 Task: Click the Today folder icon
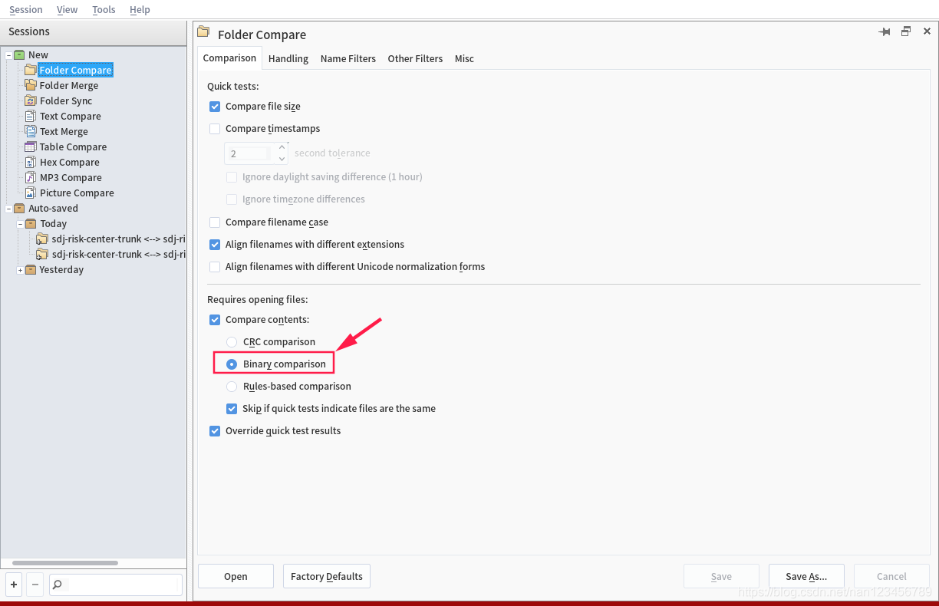[x=31, y=223]
